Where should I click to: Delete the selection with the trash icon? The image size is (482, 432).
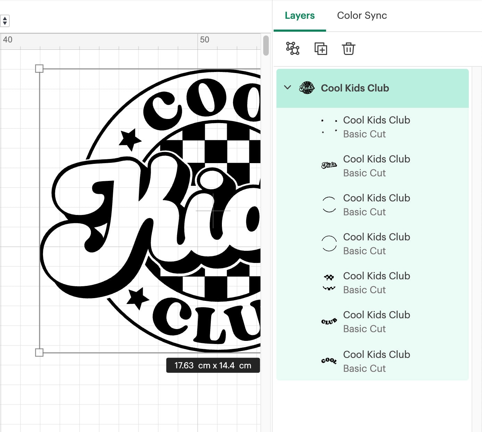(x=349, y=49)
